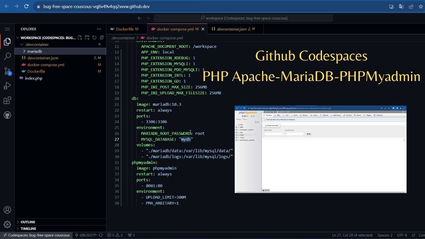Viewport: 425px width, 239px height.
Task: Open docker-compose.yml in the file tree
Action: click(46, 65)
